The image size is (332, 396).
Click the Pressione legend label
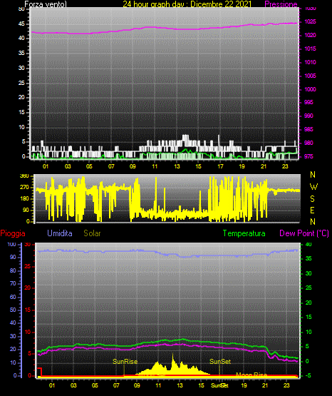pos(281,4)
